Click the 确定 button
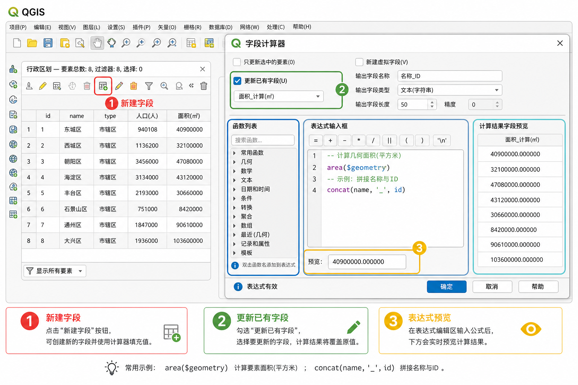Image resolution: width=578 pixels, height=385 pixels. click(x=447, y=287)
